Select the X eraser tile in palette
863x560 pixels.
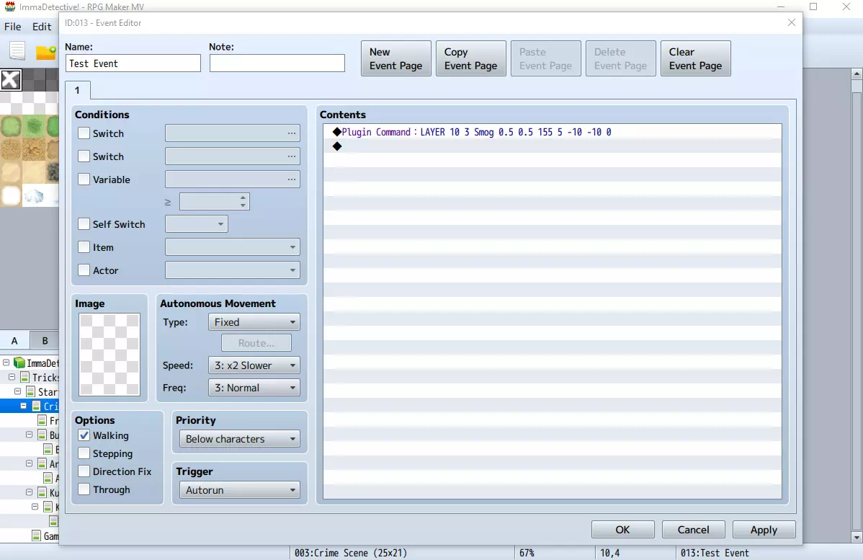[x=11, y=80]
